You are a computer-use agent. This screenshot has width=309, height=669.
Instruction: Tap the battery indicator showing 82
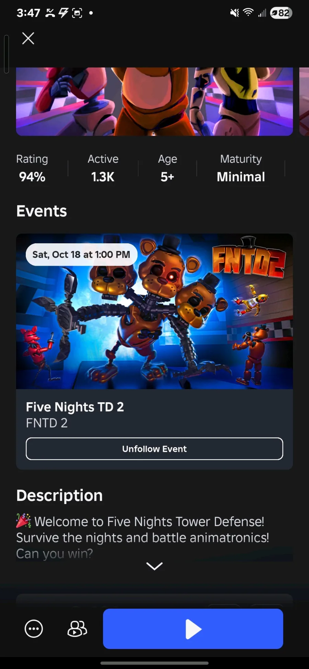281,13
